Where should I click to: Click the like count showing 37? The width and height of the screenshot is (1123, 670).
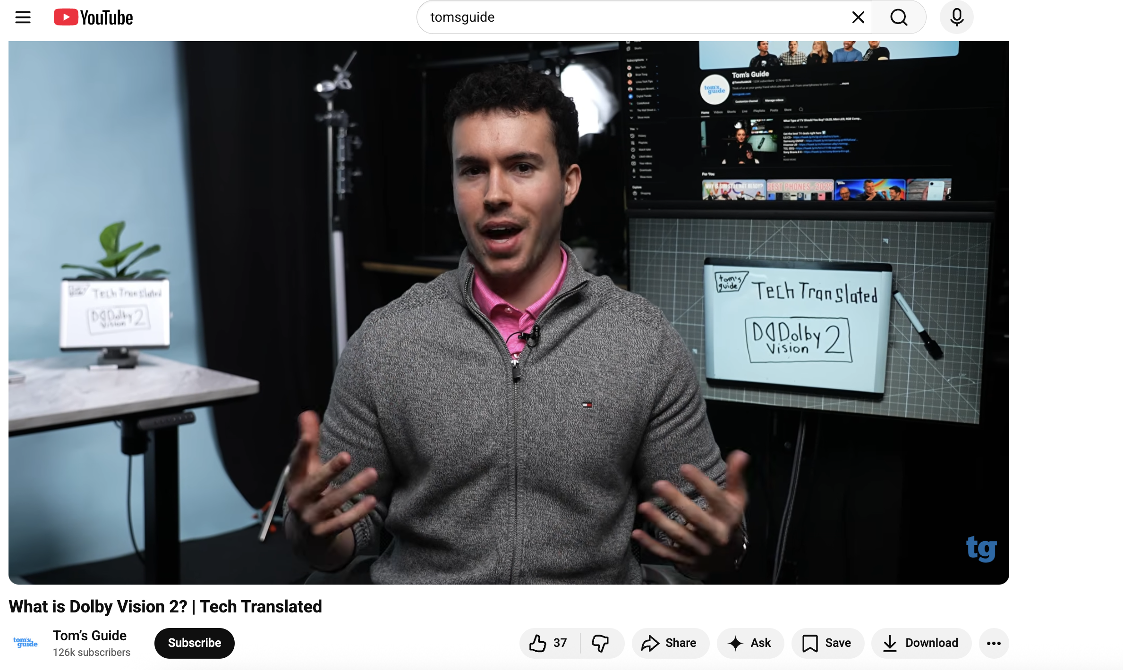click(x=559, y=643)
